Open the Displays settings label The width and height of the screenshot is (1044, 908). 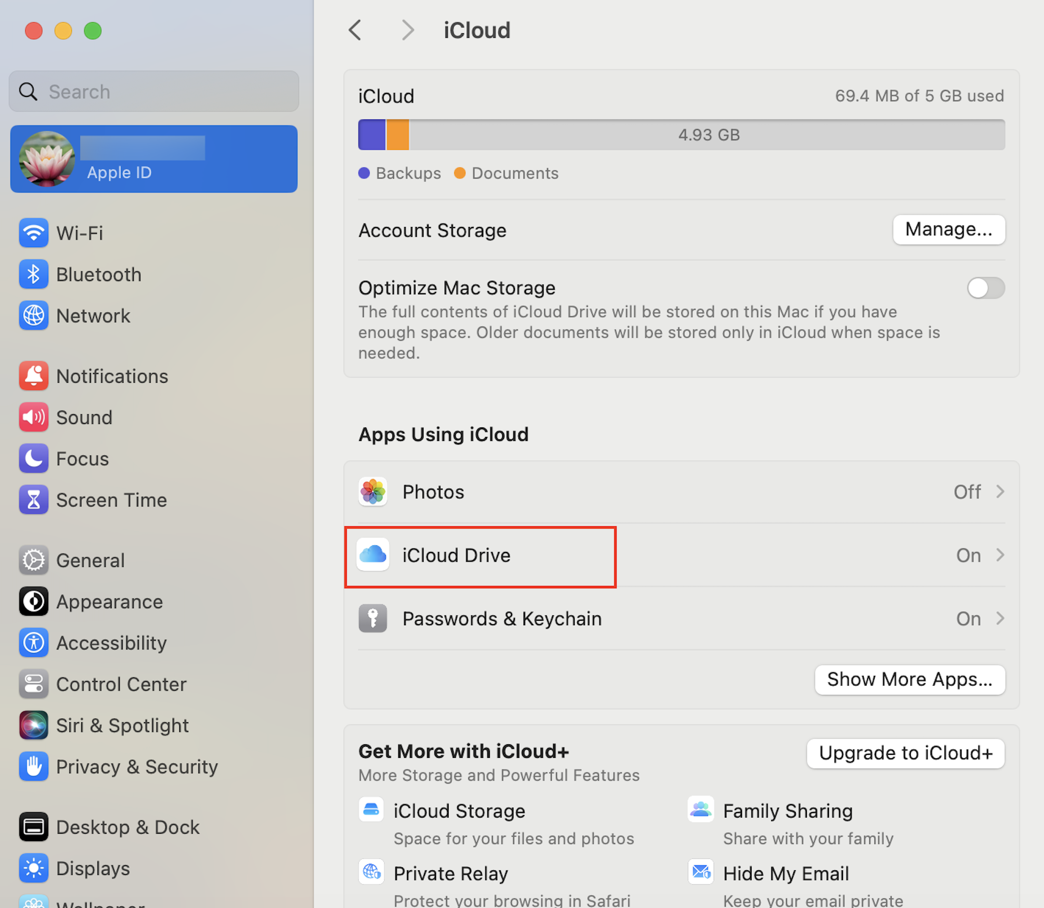click(x=93, y=868)
